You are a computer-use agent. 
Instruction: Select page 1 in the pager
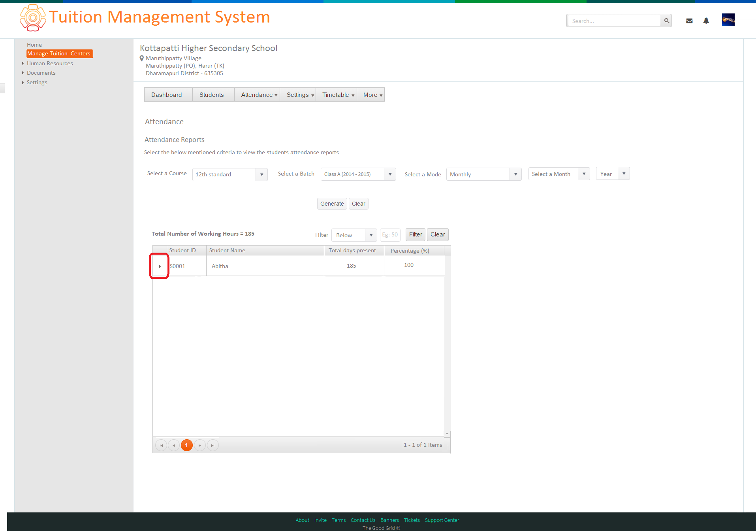coord(187,445)
